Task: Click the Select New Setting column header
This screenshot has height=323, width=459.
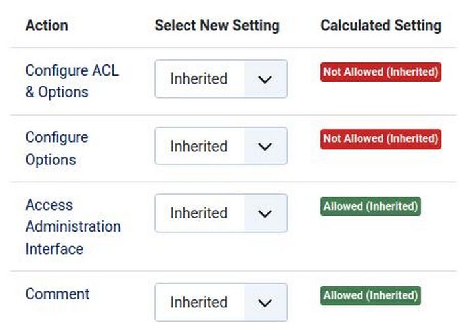Action: 217,26
